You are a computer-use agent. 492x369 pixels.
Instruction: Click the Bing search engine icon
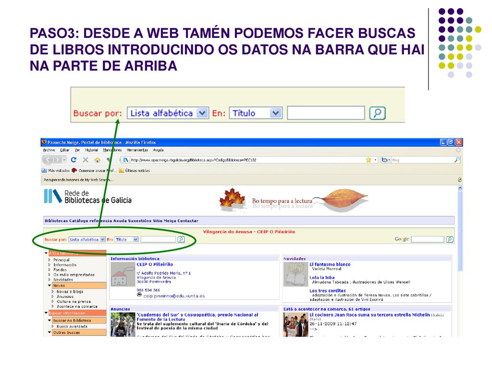tap(384, 160)
